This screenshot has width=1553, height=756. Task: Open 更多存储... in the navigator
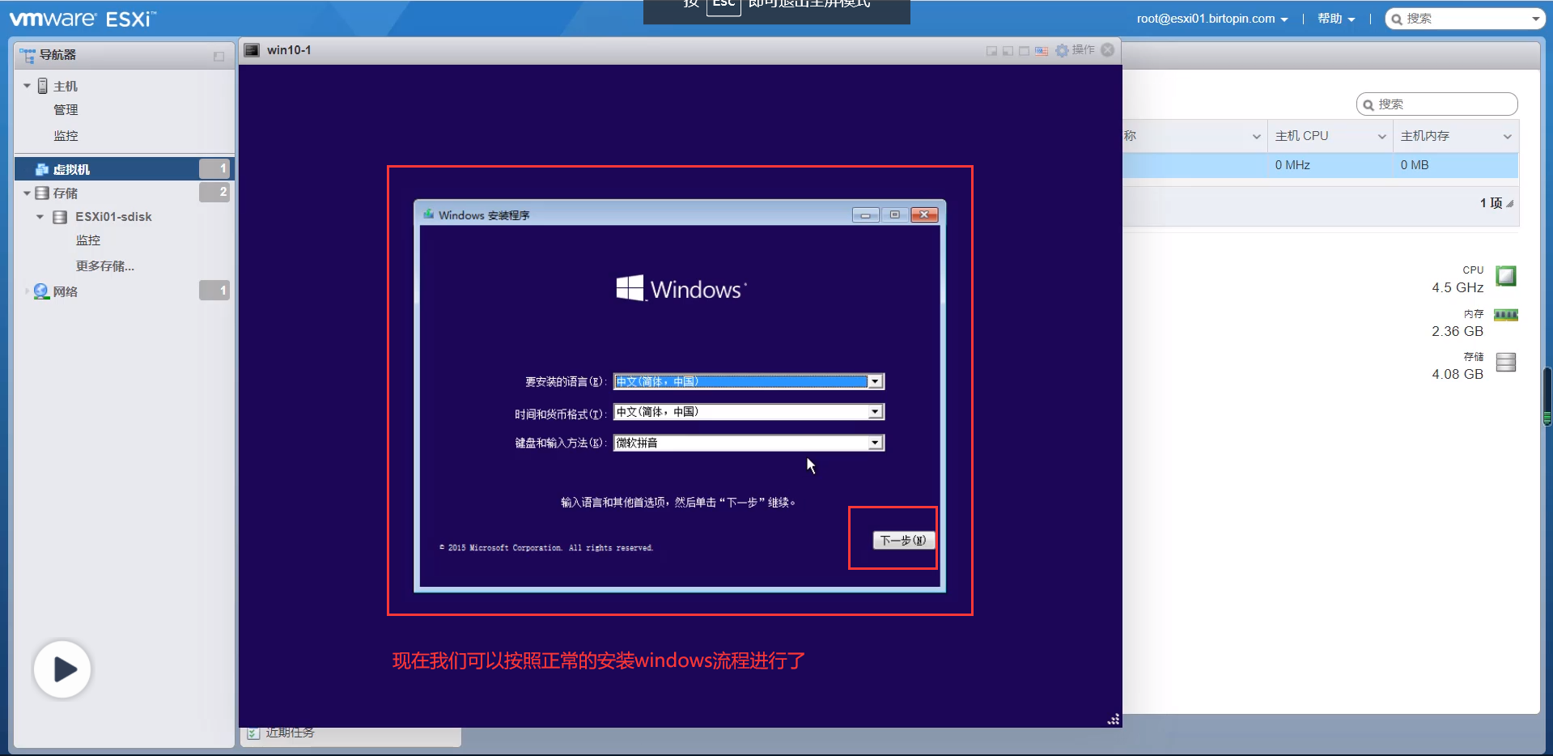tap(105, 266)
